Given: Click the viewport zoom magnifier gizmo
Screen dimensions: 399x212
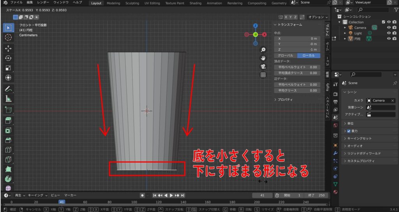Looking at the screenshot, I should point(263,50).
